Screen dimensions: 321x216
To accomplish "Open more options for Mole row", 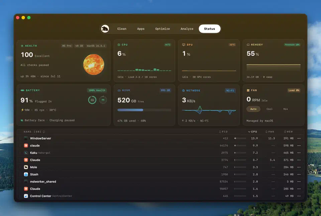I will (299, 167).
